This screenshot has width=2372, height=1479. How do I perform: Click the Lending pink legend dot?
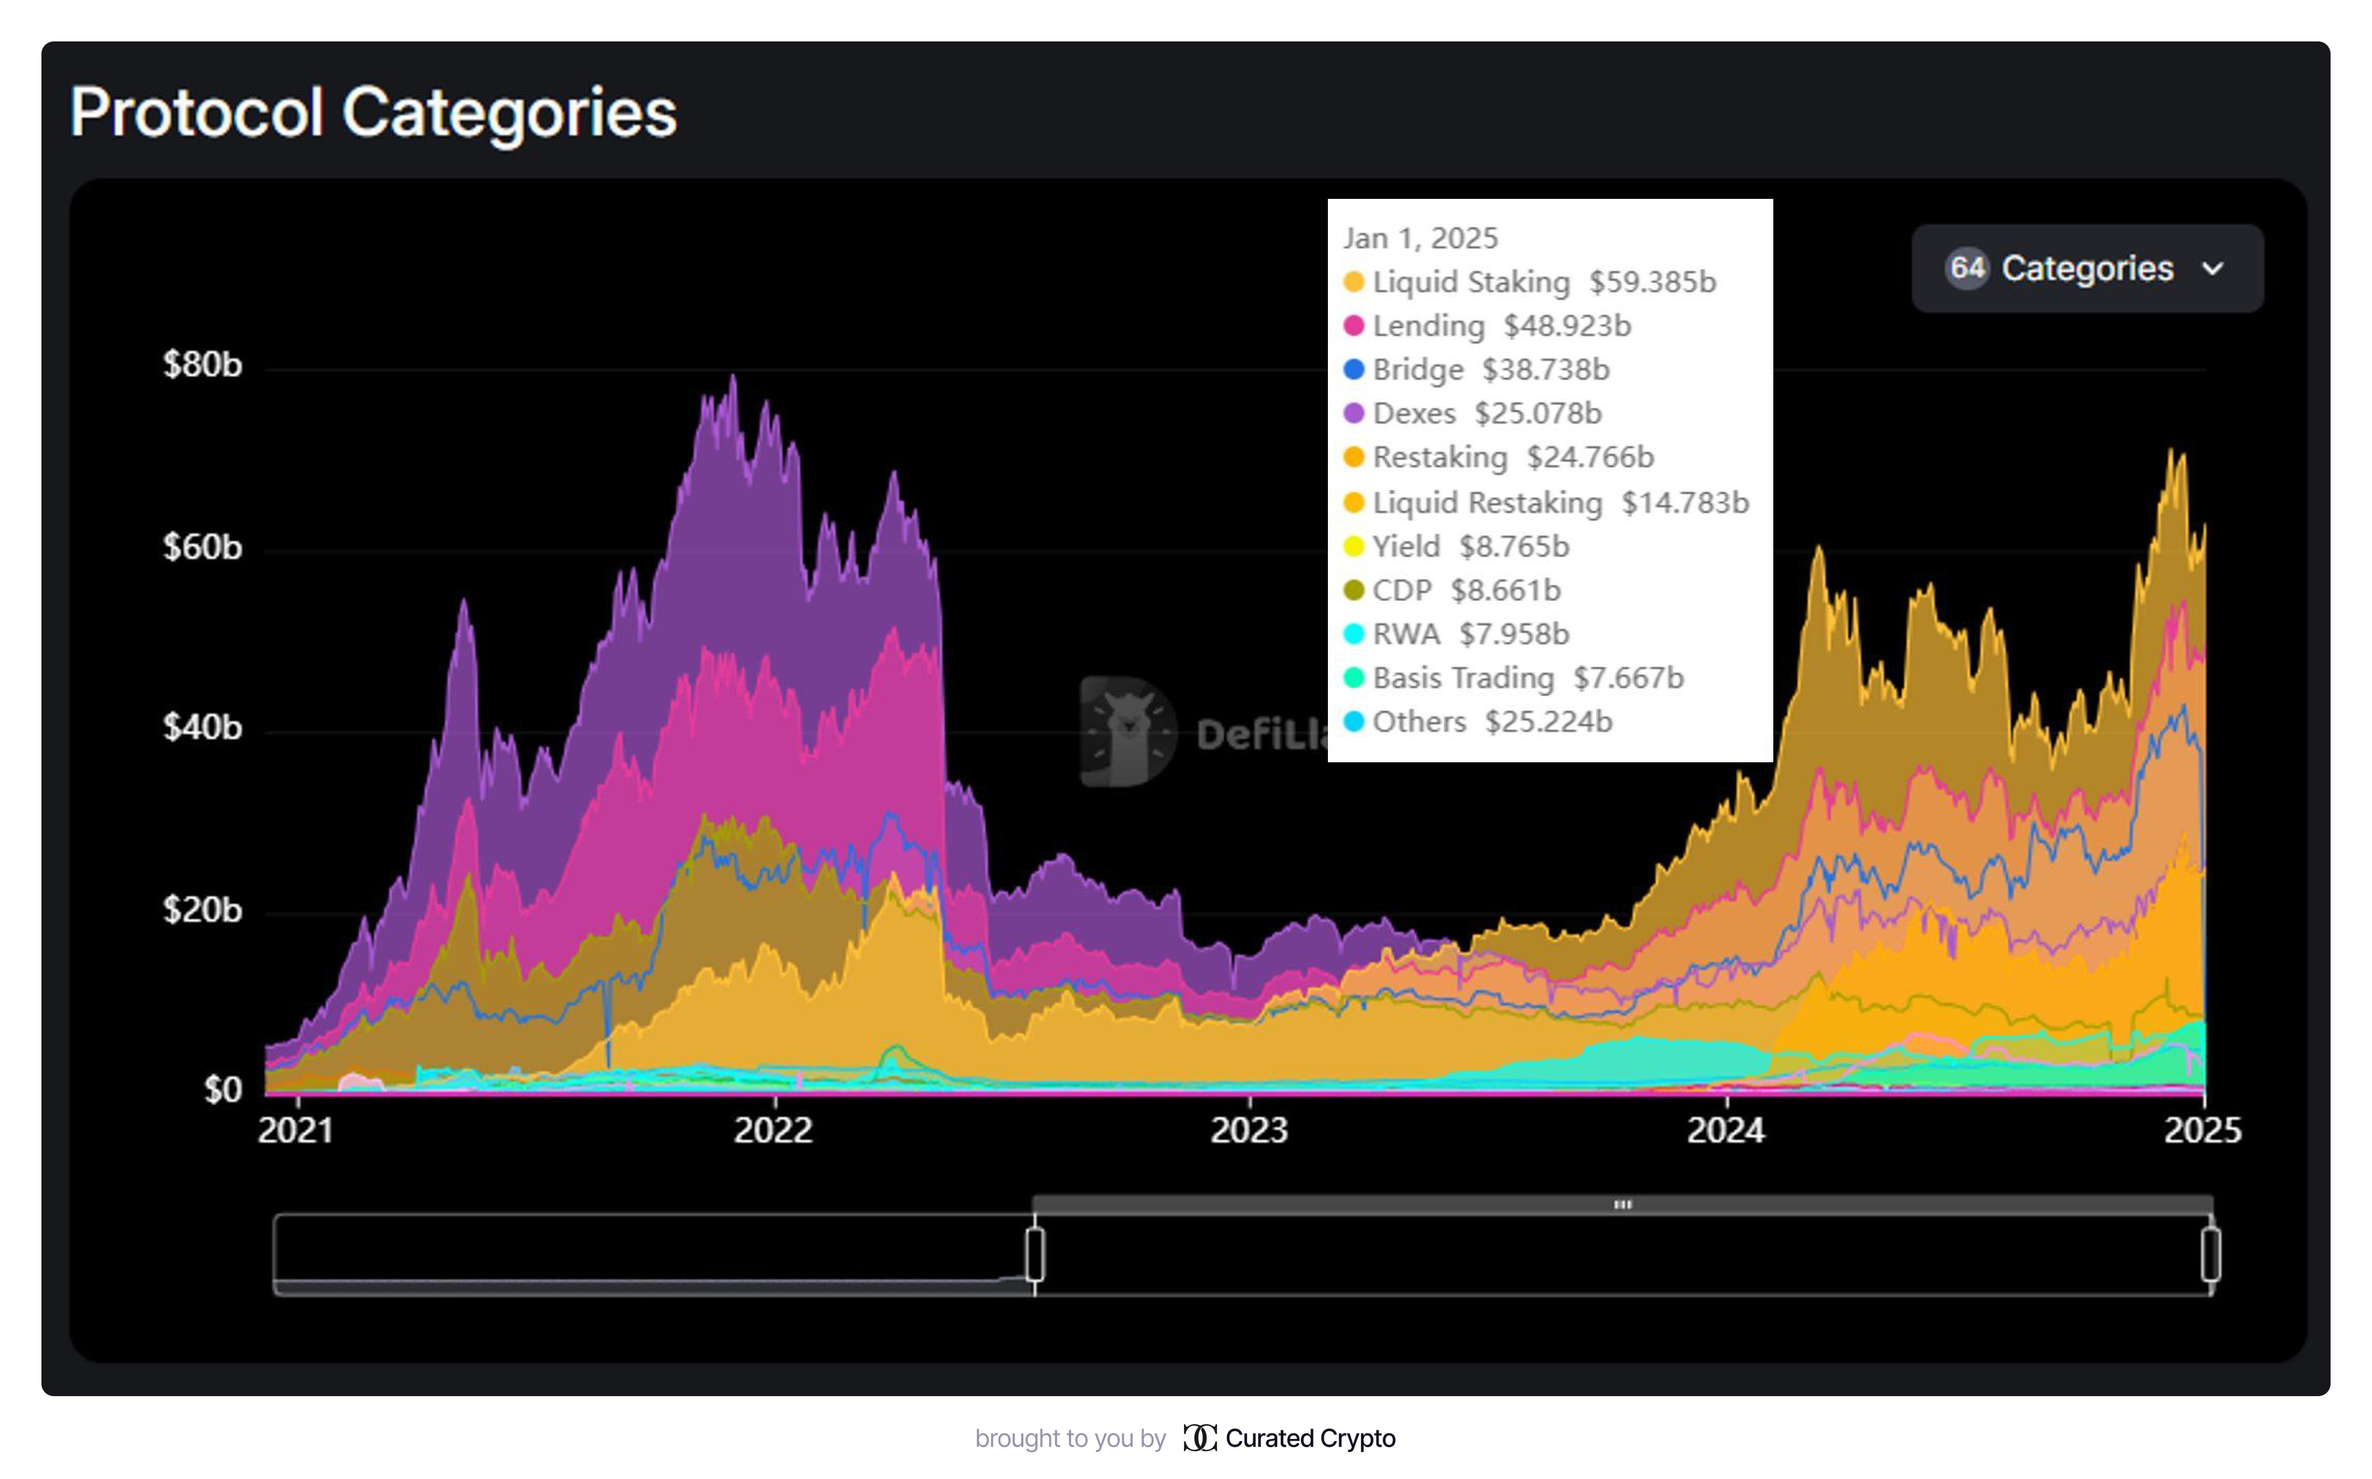(x=1354, y=326)
